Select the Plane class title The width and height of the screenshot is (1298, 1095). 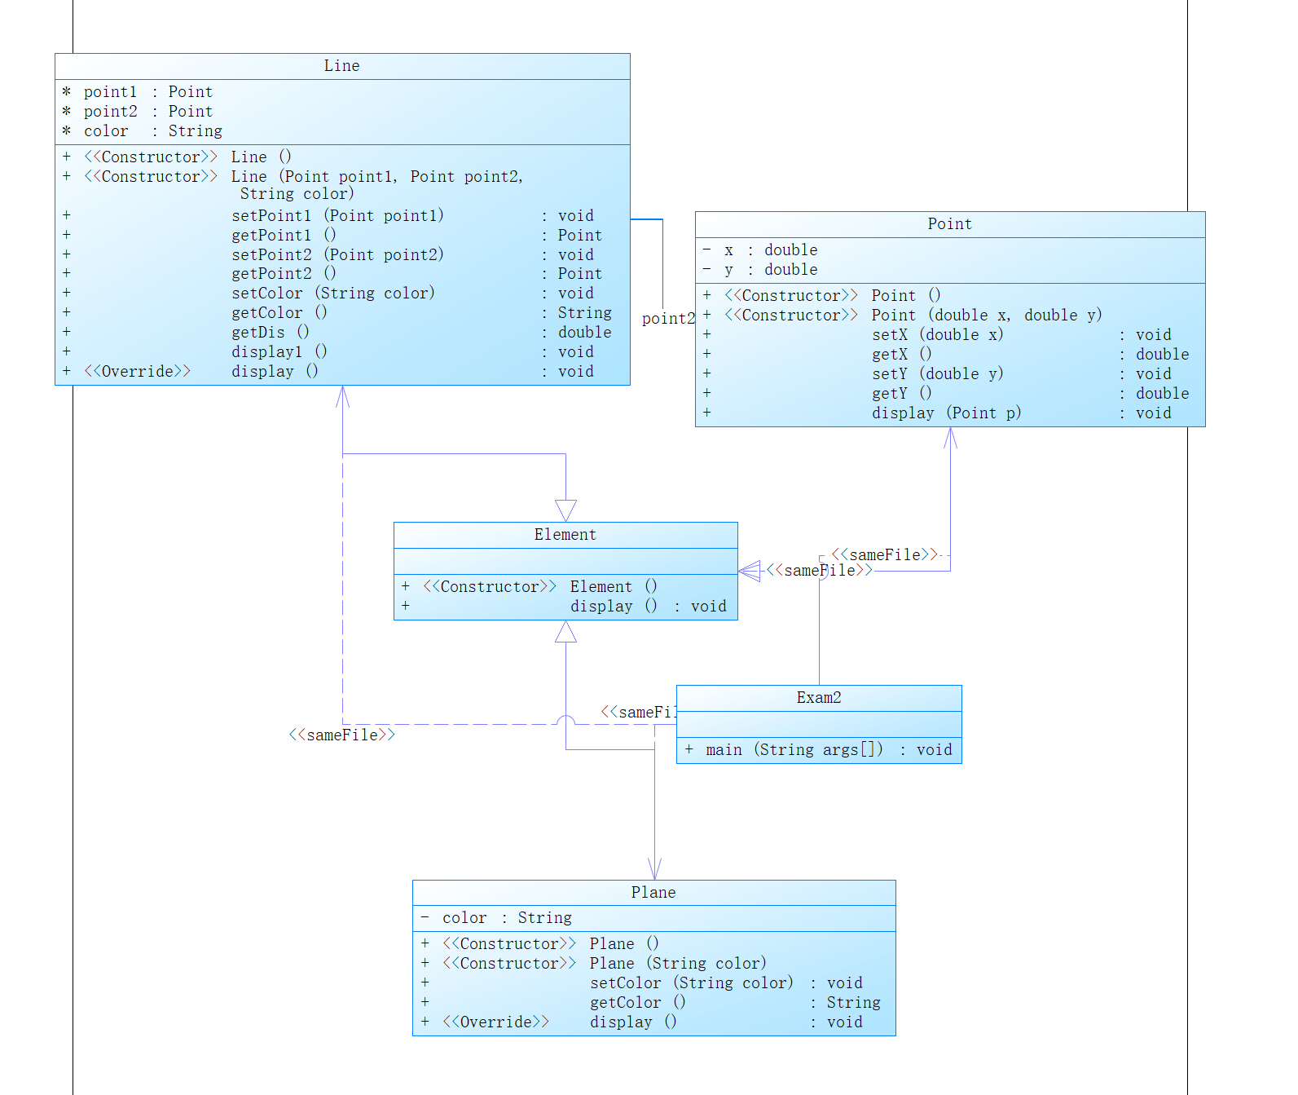click(x=653, y=893)
